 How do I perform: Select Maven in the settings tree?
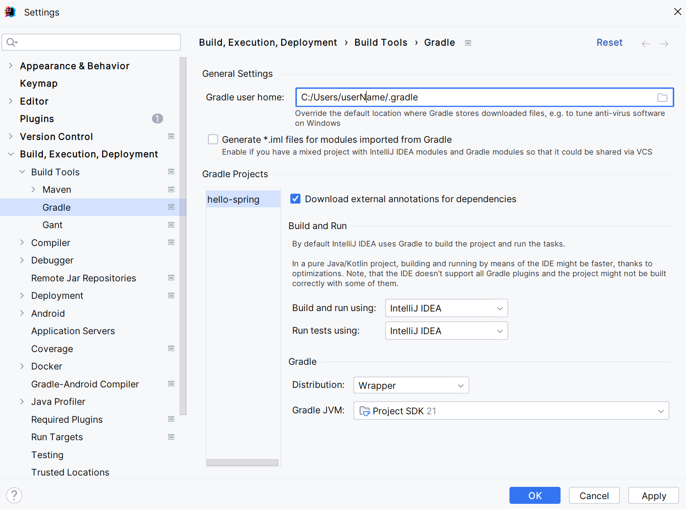[57, 189]
